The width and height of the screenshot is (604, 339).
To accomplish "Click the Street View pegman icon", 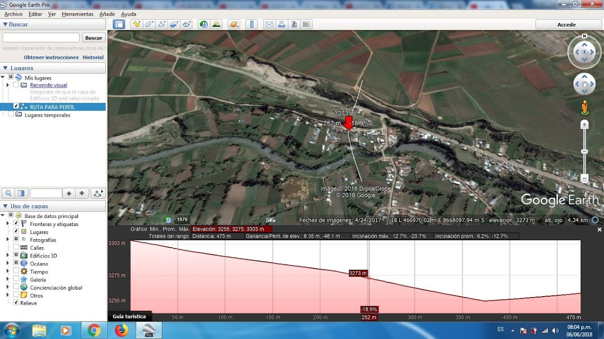I will (x=585, y=108).
